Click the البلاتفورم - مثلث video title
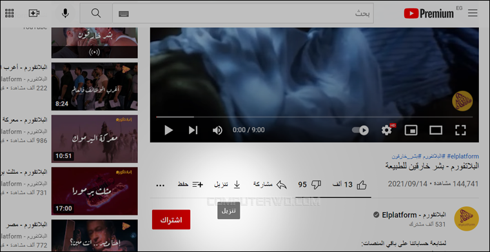 [x=24, y=171]
